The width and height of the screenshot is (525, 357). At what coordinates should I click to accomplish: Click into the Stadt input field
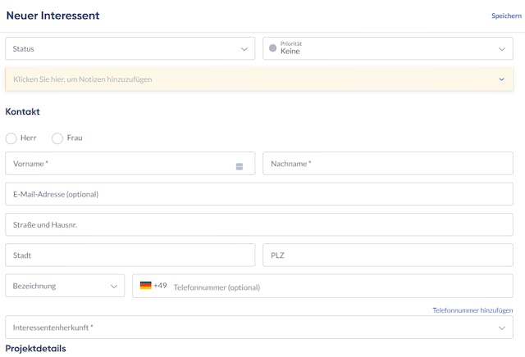[130, 255]
